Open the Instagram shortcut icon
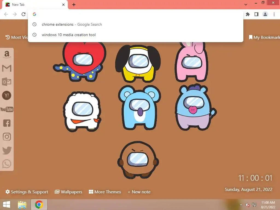The height and width of the screenshot is (210, 280). 7,137
